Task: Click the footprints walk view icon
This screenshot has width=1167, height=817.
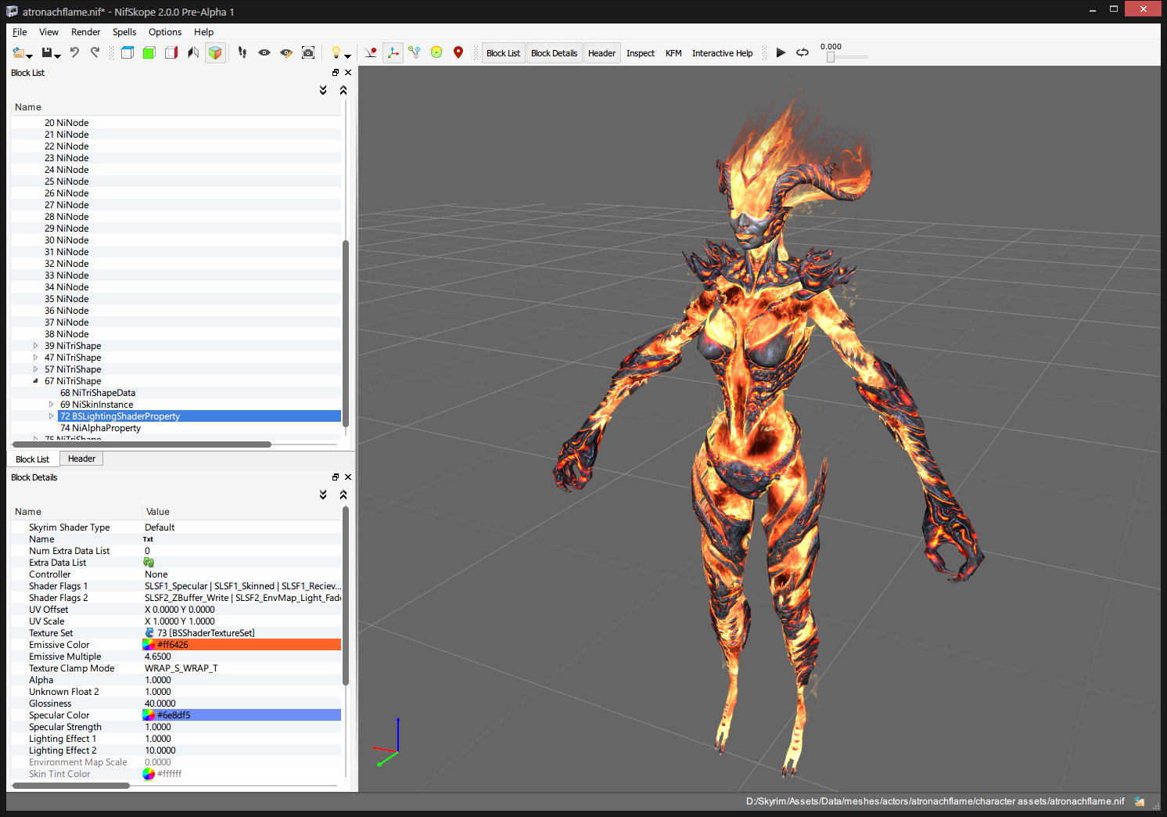Action: pos(242,52)
